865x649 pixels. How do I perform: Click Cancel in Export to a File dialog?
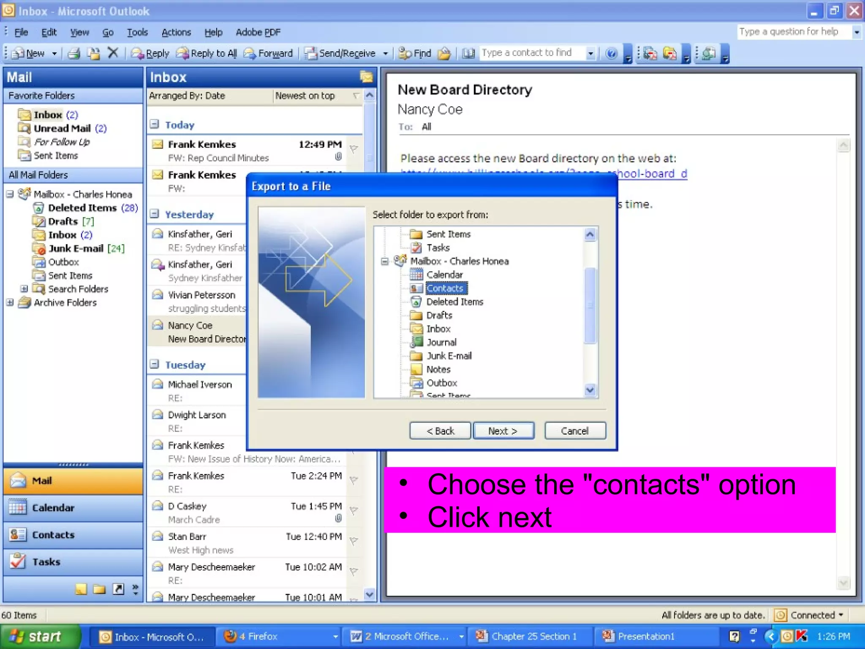575,431
